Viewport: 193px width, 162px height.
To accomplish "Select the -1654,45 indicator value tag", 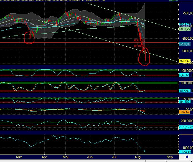I will pyautogui.click(x=185, y=152).
